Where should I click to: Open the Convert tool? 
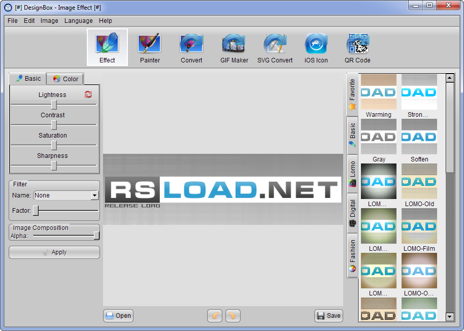(191, 47)
